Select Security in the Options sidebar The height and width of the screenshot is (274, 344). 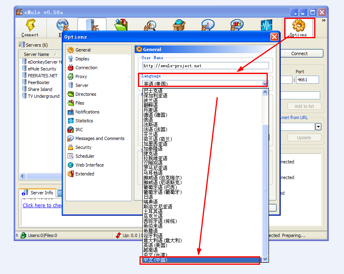point(83,147)
